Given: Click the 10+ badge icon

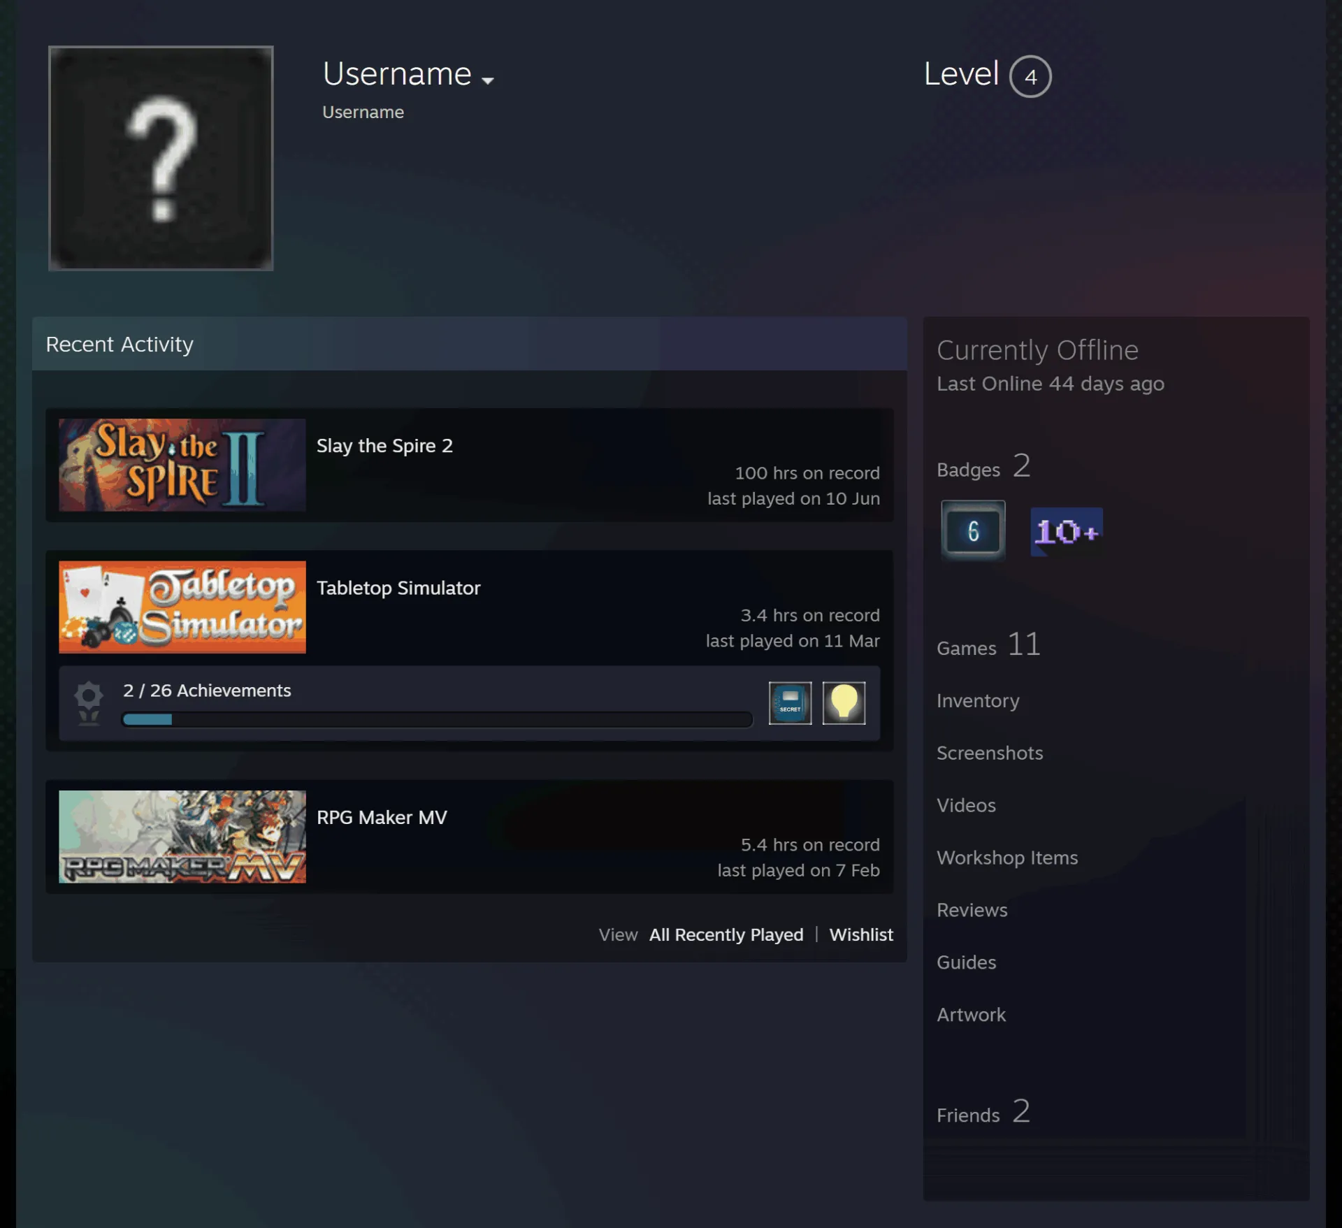Looking at the screenshot, I should pyautogui.click(x=1067, y=532).
